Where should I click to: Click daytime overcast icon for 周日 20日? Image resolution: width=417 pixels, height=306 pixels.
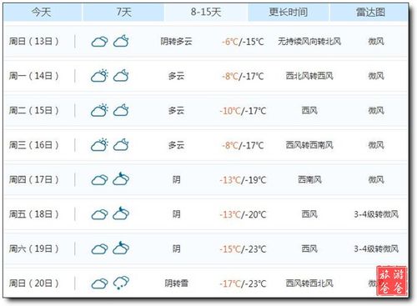pos(99,283)
